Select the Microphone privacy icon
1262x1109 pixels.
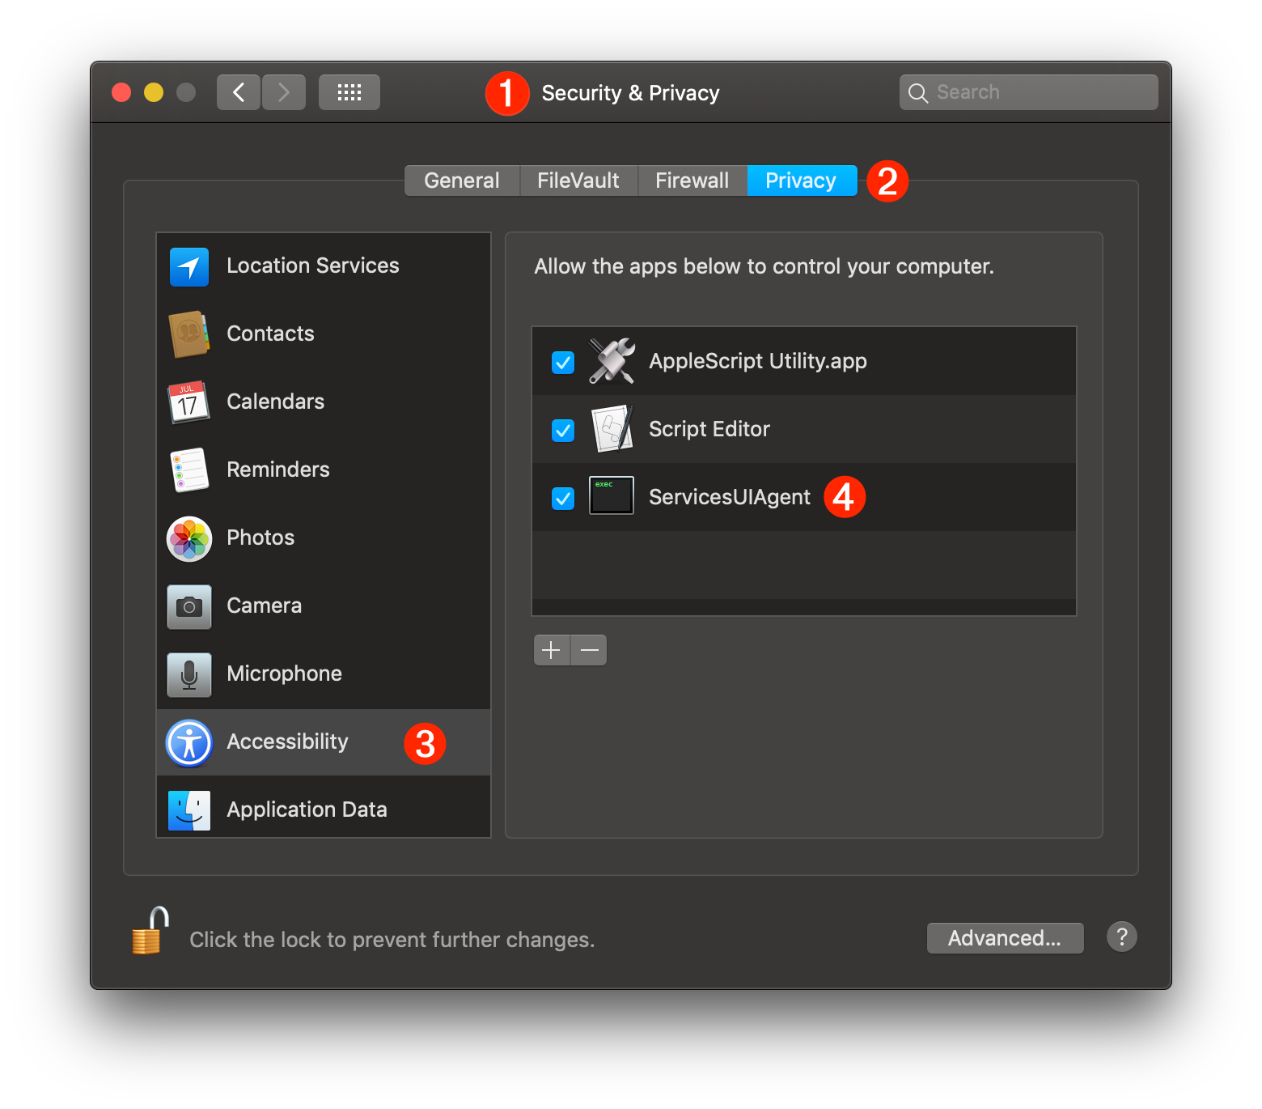click(188, 674)
